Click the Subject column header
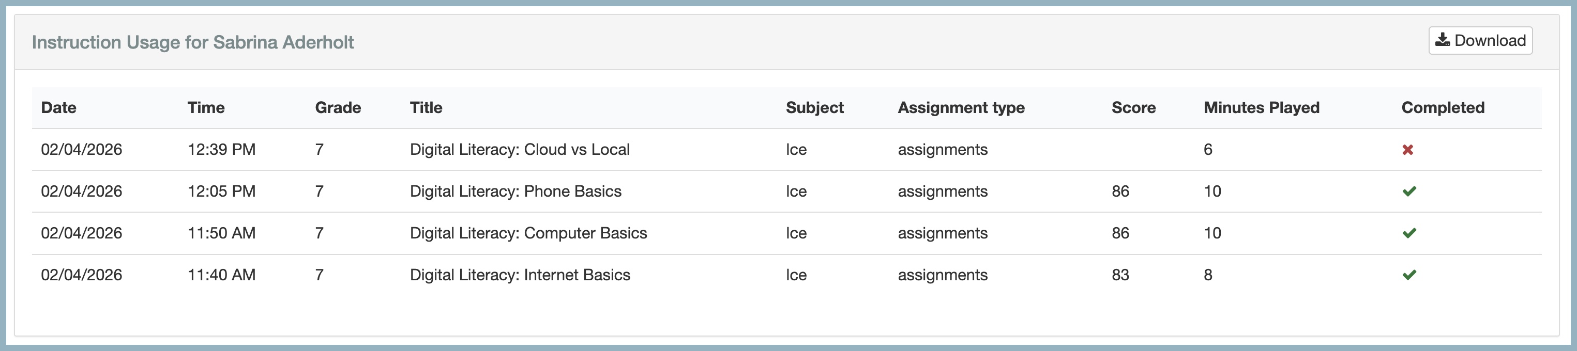 [x=814, y=108]
